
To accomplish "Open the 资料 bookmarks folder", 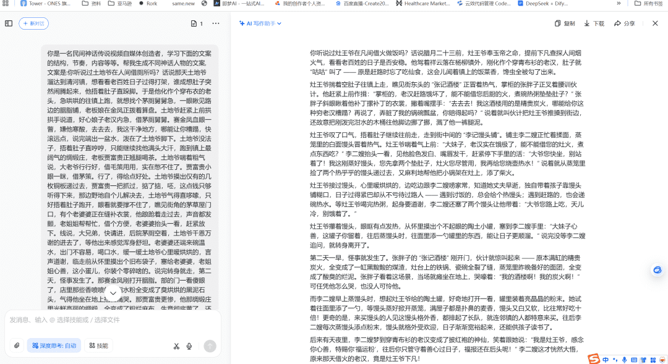I will tap(92, 4).
